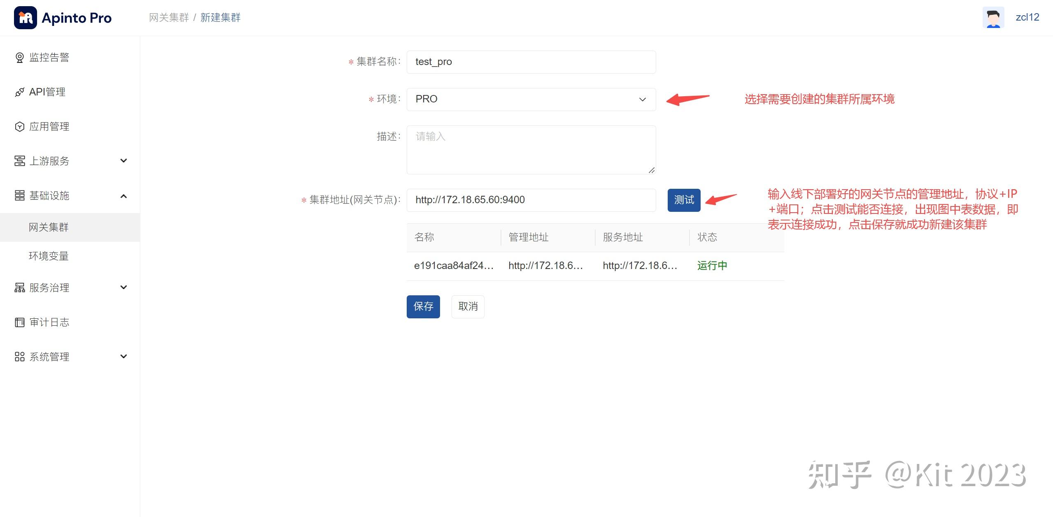Click the 应用管理 cube icon
The width and height of the screenshot is (1053, 517).
[x=19, y=127]
